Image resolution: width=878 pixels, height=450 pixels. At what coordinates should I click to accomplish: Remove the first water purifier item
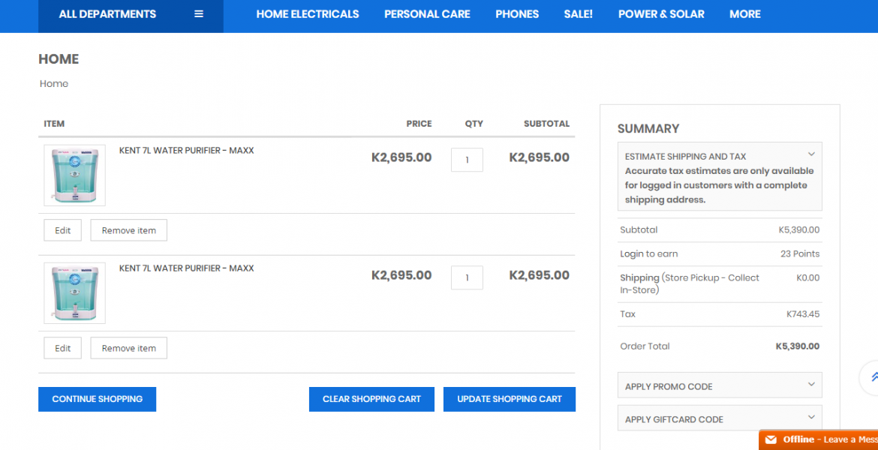click(x=128, y=230)
